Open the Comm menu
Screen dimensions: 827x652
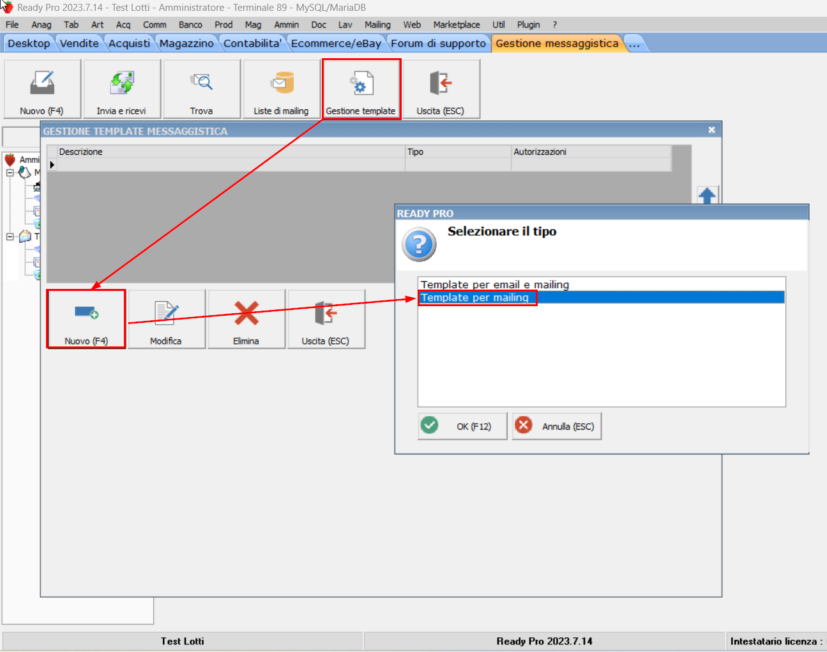click(x=155, y=25)
